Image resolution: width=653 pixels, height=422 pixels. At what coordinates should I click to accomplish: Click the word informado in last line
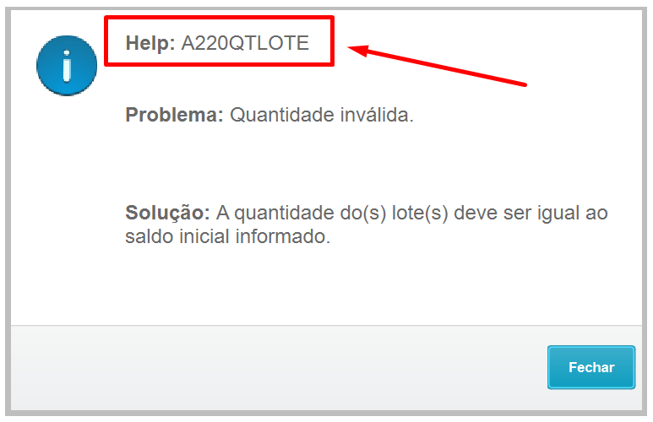(x=283, y=236)
